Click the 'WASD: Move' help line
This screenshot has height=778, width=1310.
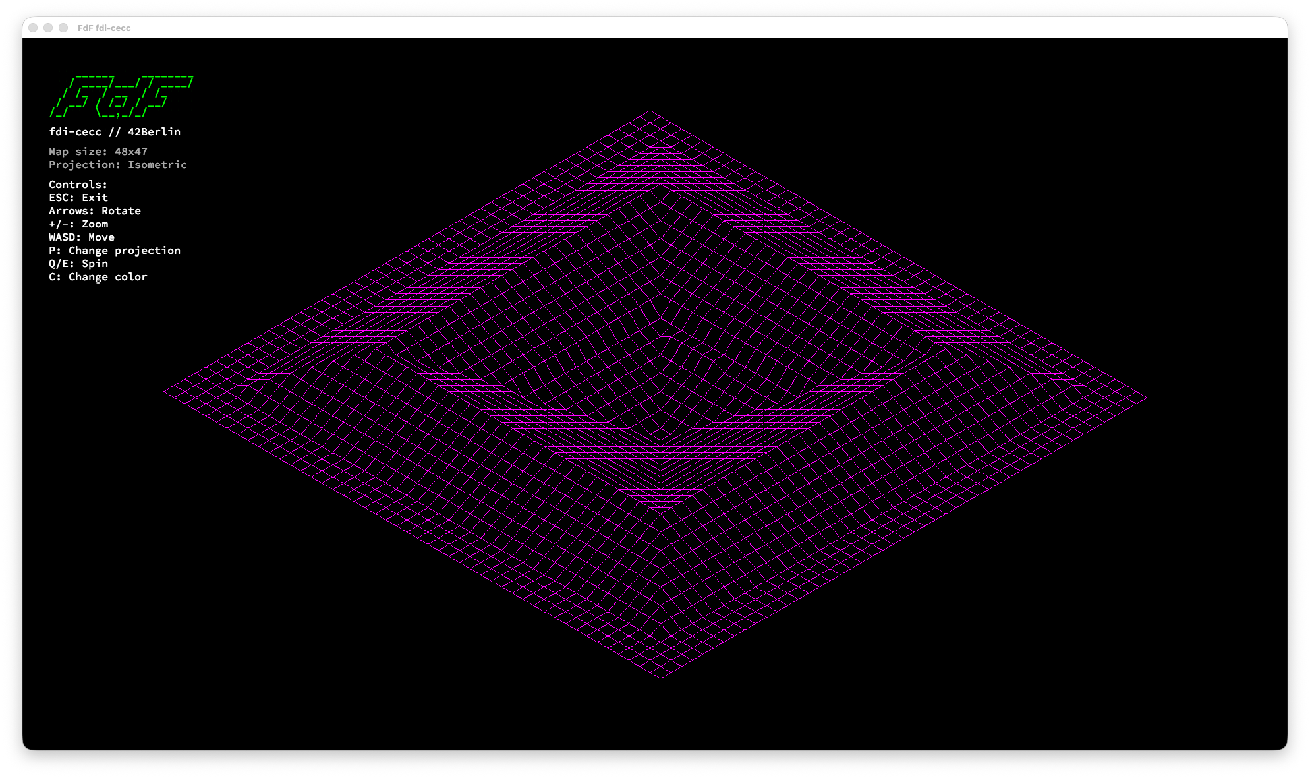coord(82,237)
